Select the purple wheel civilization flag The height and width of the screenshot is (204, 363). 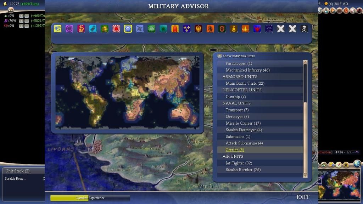point(69,29)
